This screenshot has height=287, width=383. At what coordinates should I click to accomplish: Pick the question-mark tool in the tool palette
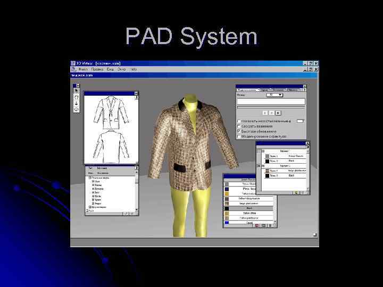[x=76, y=97]
